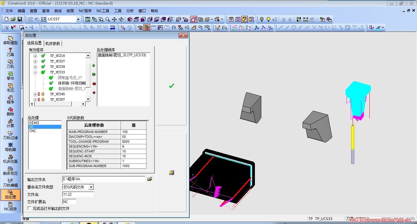Open the NC报告 (NC report) sidebar tool
This screenshot has width=417, height=224.
10,206
